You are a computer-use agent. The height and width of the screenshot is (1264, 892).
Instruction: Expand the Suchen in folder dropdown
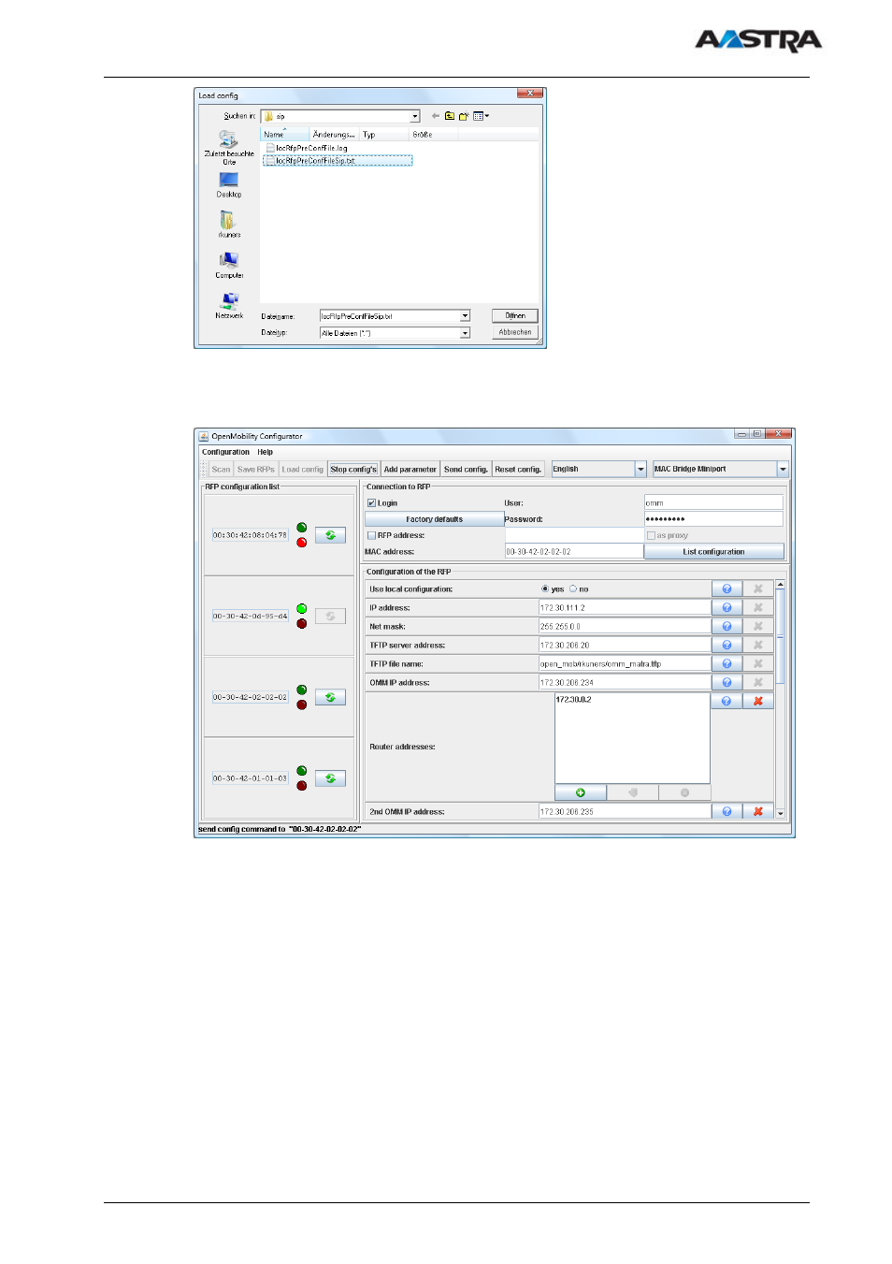[x=415, y=116]
